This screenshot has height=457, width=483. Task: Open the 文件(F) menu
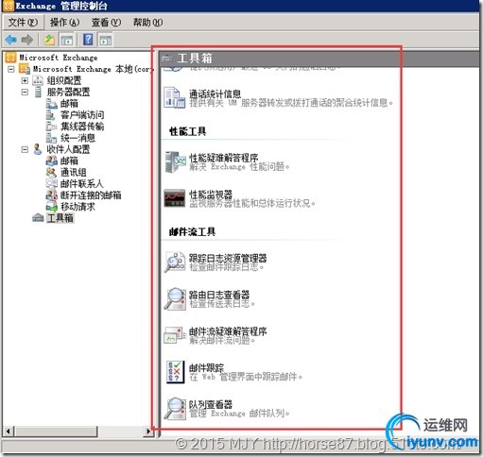click(x=23, y=23)
